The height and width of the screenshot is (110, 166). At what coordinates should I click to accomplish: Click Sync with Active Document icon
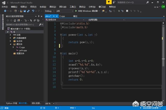(31, 20)
